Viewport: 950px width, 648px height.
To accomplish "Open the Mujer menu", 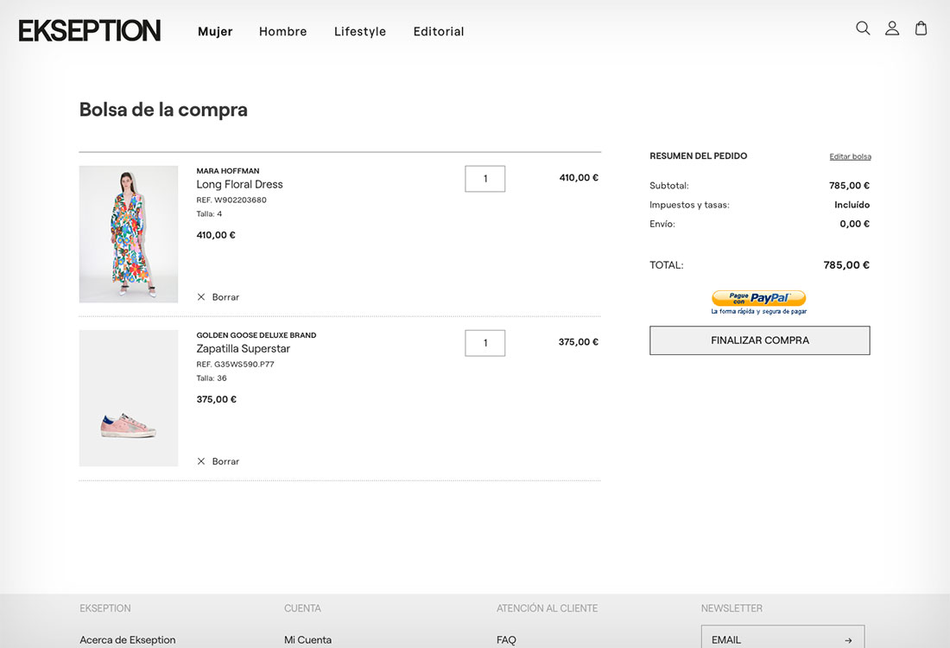I will pyautogui.click(x=215, y=32).
